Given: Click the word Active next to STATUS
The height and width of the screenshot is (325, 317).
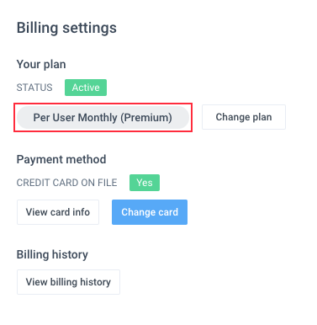Looking at the screenshot, I should pyautogui.click(x=86, y=88).
